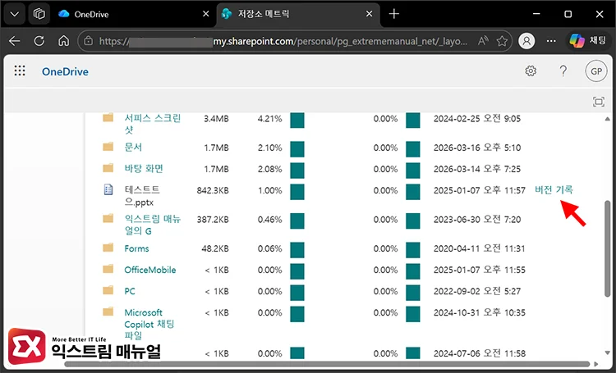The height and width of the screenshot is (373, 616).
Task: Click the folder icon beside 바탕 화면
Action: coord(108,168)
